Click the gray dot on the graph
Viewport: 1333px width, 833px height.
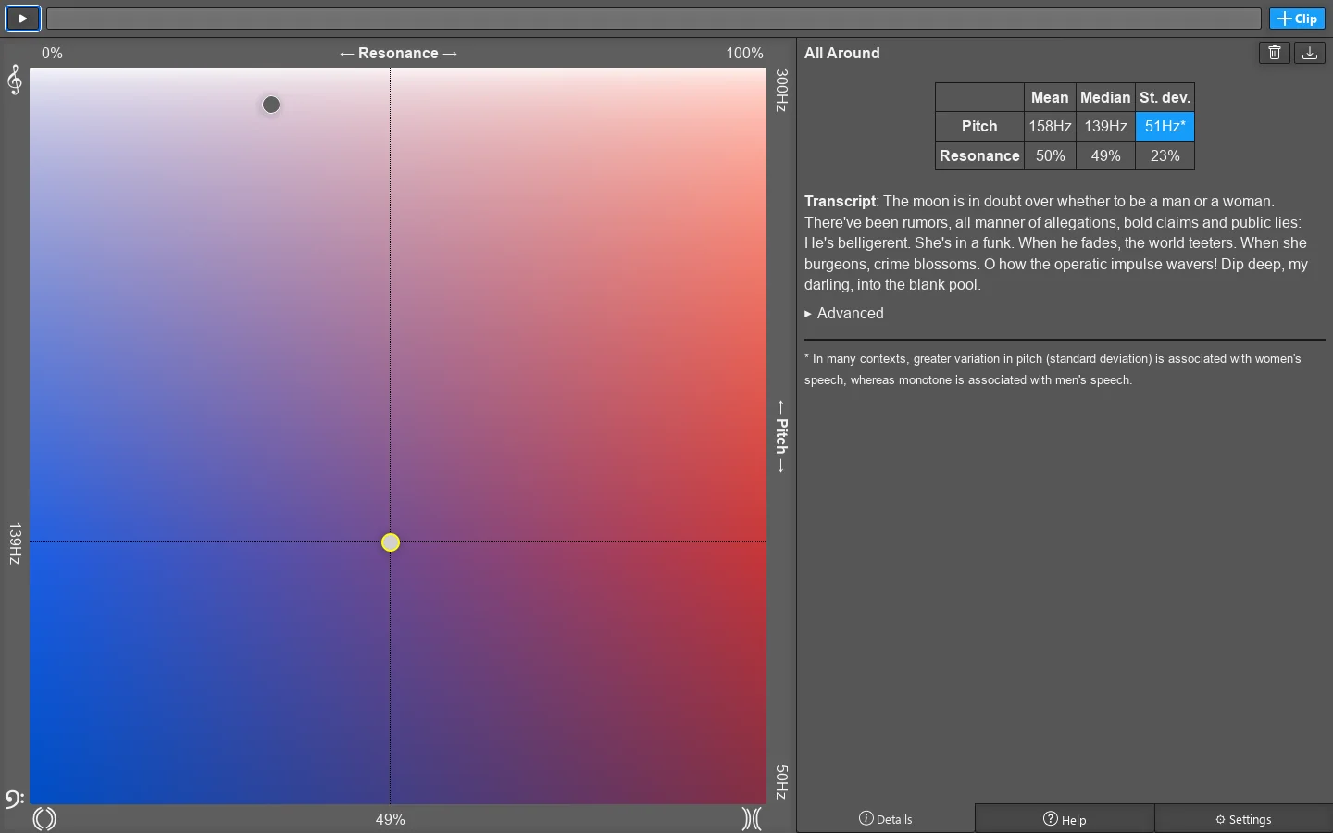(x=271, y=105)
